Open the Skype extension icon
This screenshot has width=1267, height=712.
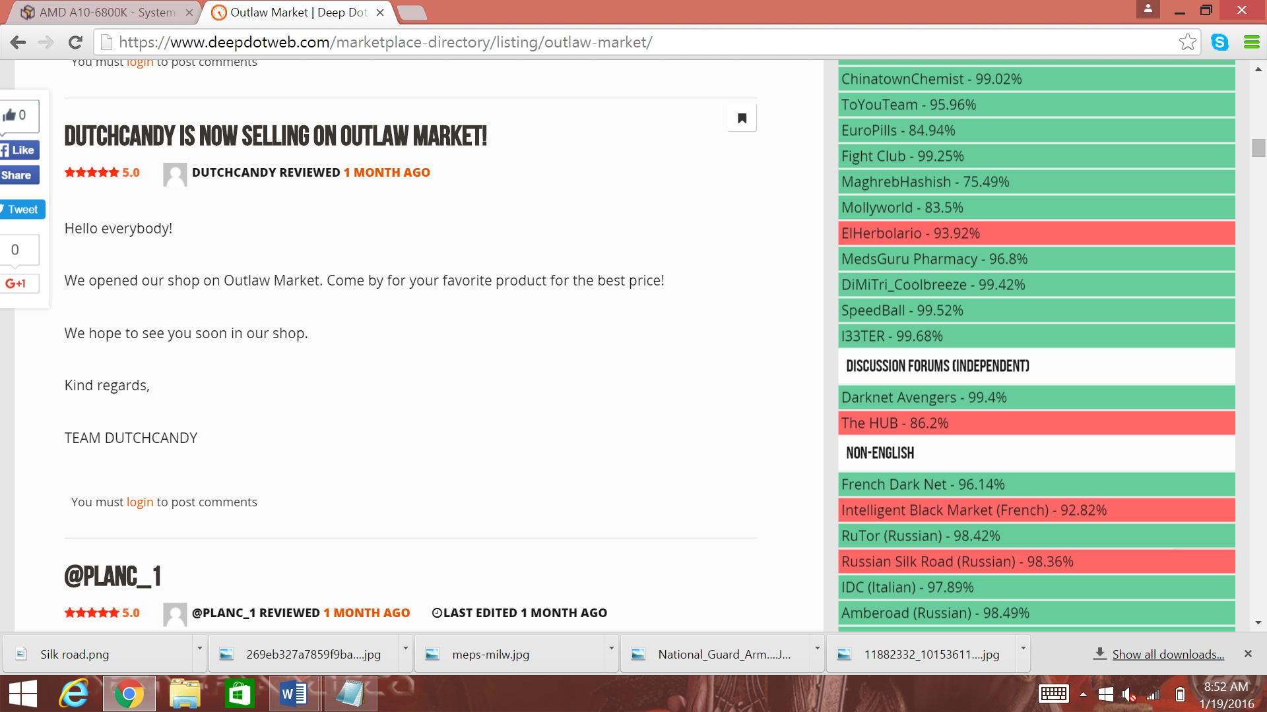click(1219, 42)
